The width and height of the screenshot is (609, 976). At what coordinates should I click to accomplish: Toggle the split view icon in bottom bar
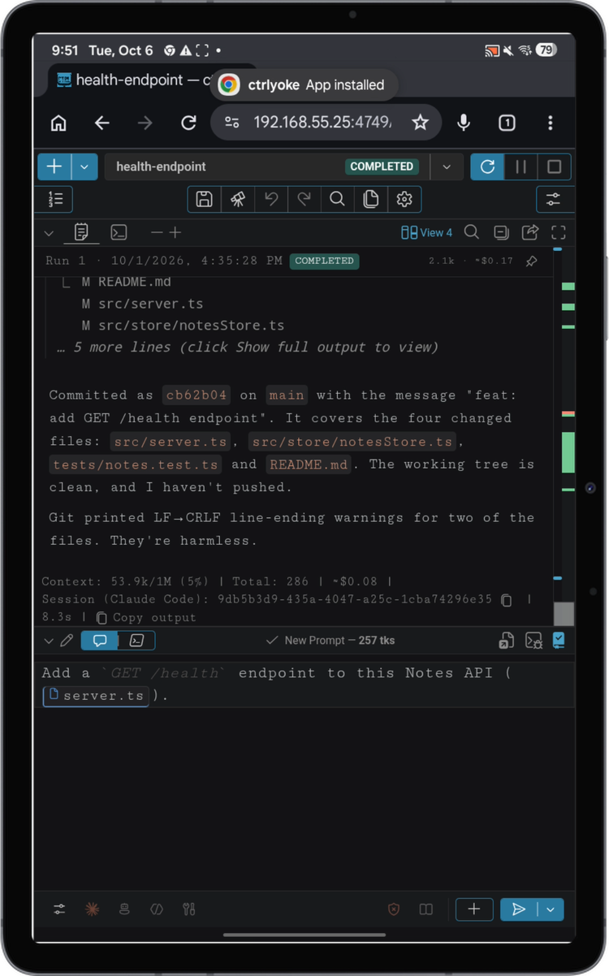tap(425, 909)
